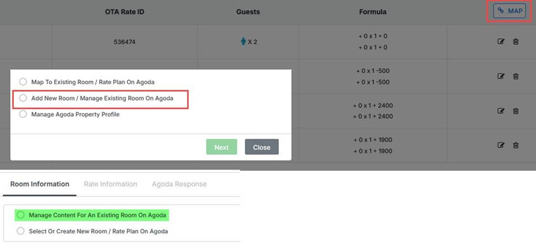Click the delete trash icon for rate 536474

coord(515,42)
